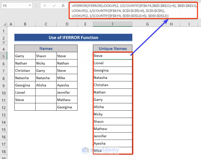
Task: Select column A header
Action: [x=11, y=24]
